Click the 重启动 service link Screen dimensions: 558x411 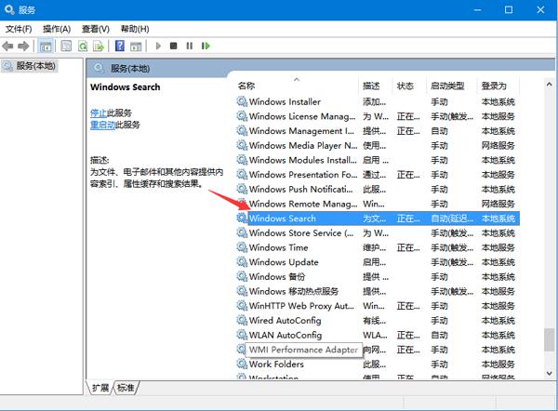102,124
